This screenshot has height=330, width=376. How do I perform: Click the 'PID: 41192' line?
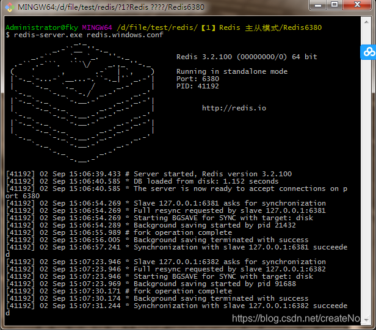point(198,86)
